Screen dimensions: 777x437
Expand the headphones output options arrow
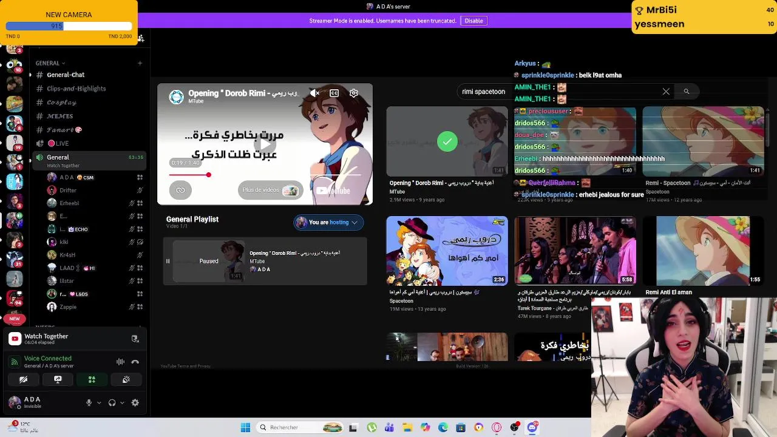point(122,402)
